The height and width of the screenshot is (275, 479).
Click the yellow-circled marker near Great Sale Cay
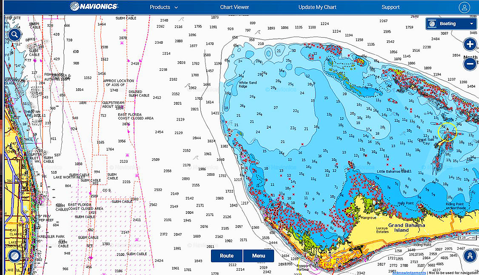click(x=447, y=132)
